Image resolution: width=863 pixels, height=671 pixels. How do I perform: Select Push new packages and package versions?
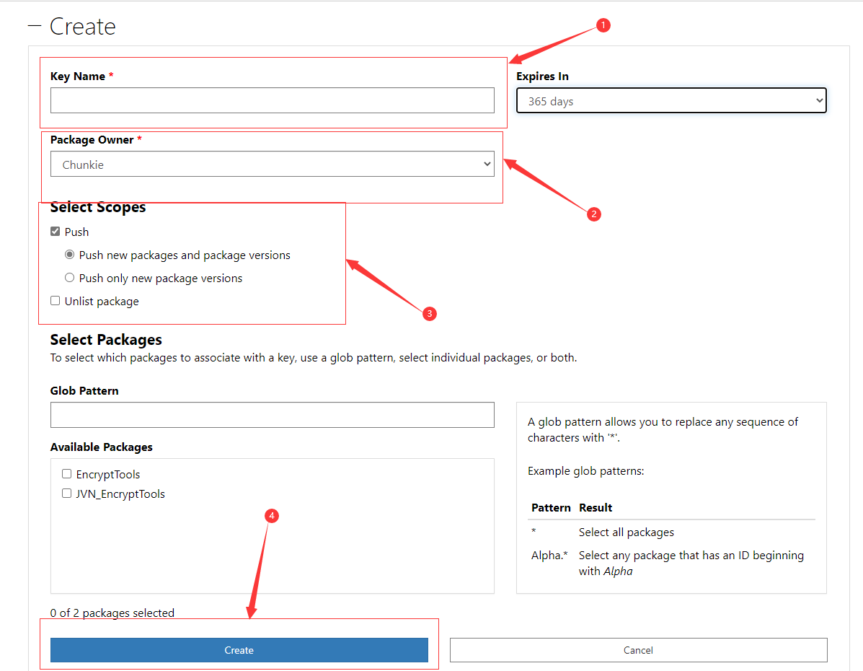(x=69, y=255)
